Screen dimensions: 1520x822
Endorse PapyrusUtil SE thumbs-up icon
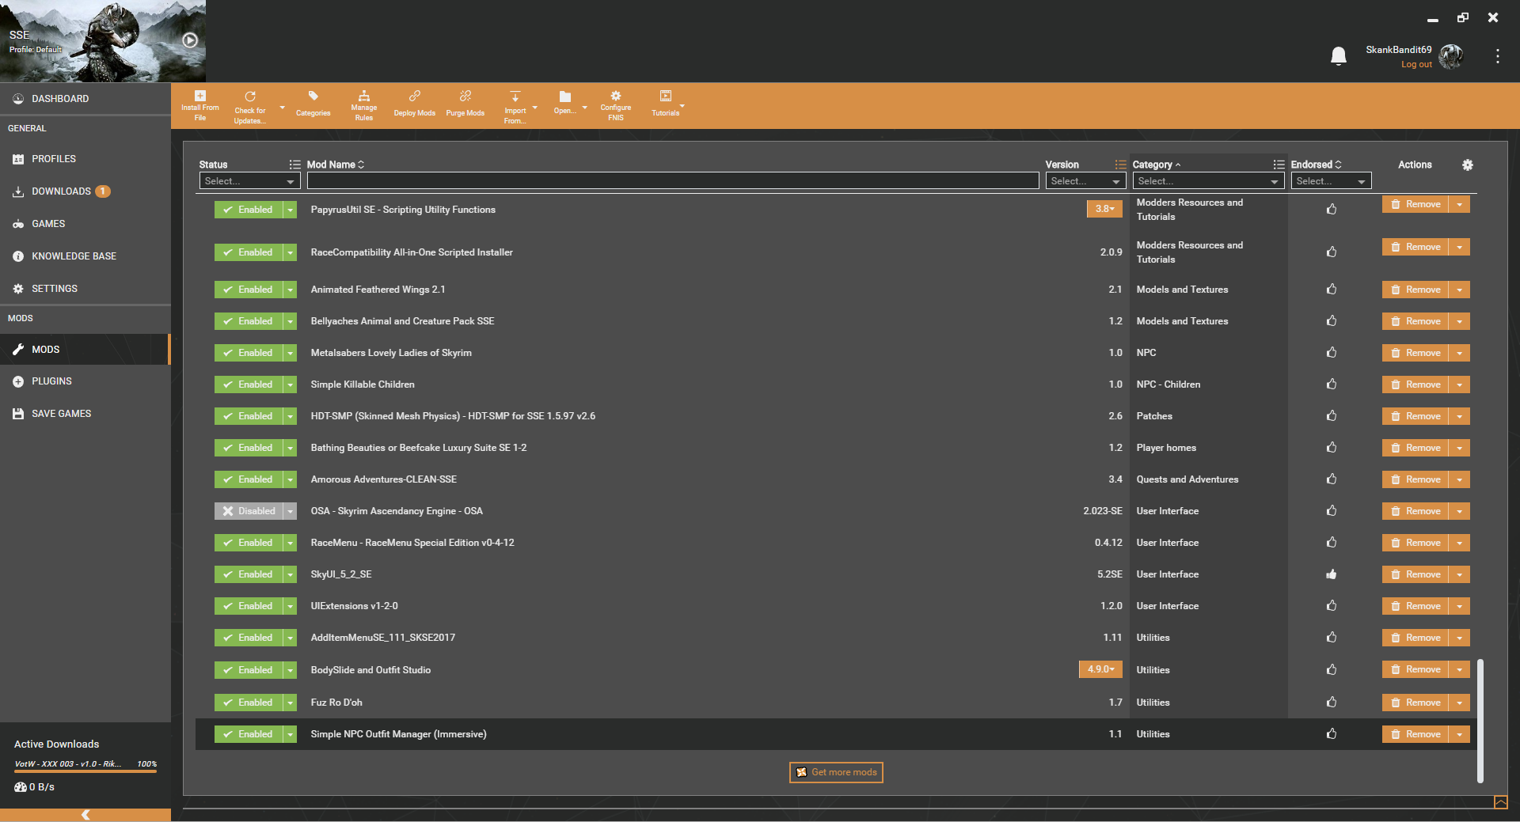[1332, 210]
